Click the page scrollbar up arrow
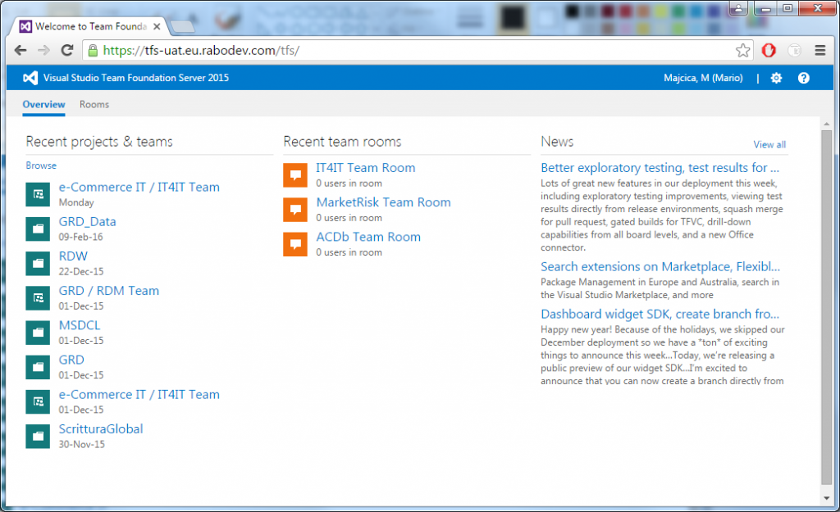This screenshot has height=512, width=840. click(827, 125)
